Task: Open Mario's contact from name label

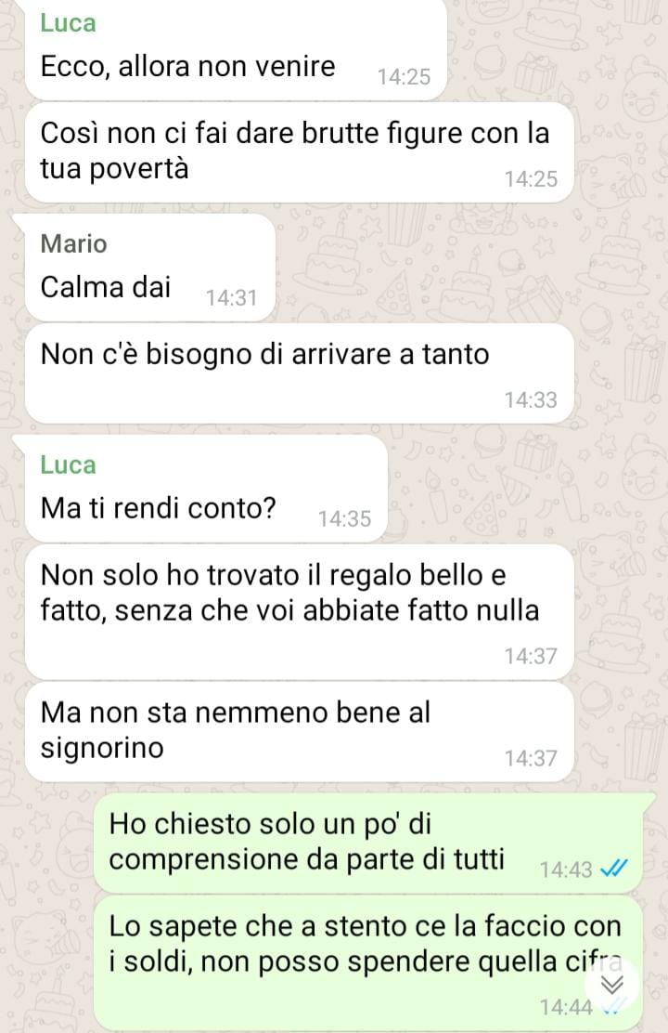Action: [x=73, y=243]
